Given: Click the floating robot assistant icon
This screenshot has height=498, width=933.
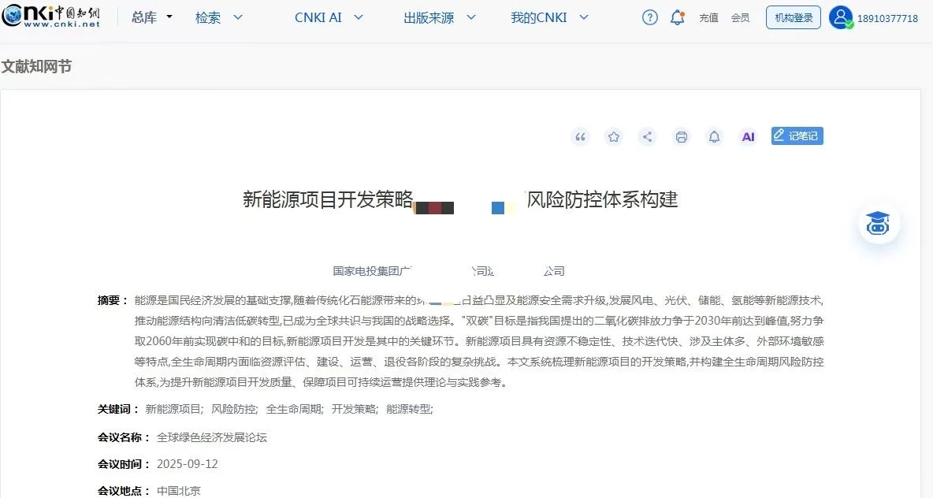Looking at the screenshot, I should pyautogui.click(x=878, y=223).
